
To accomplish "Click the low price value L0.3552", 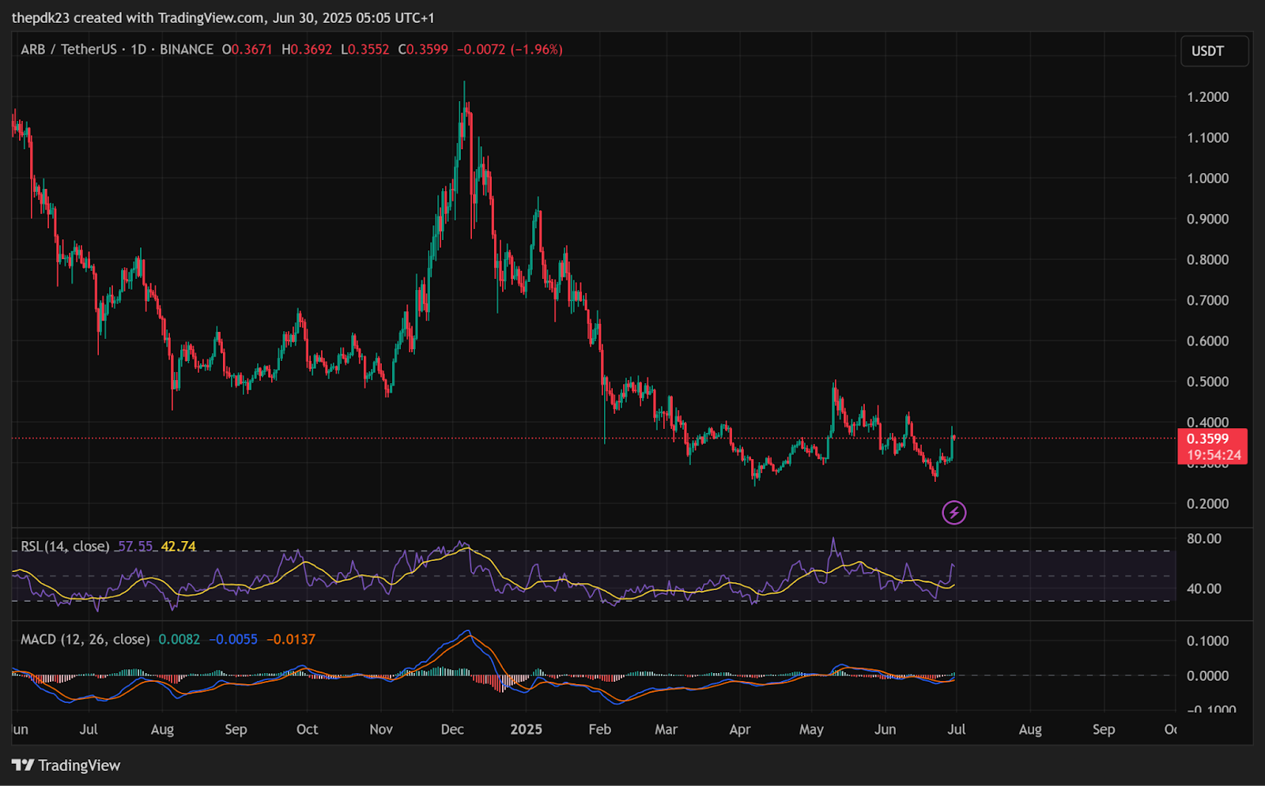I will [365, 49].
